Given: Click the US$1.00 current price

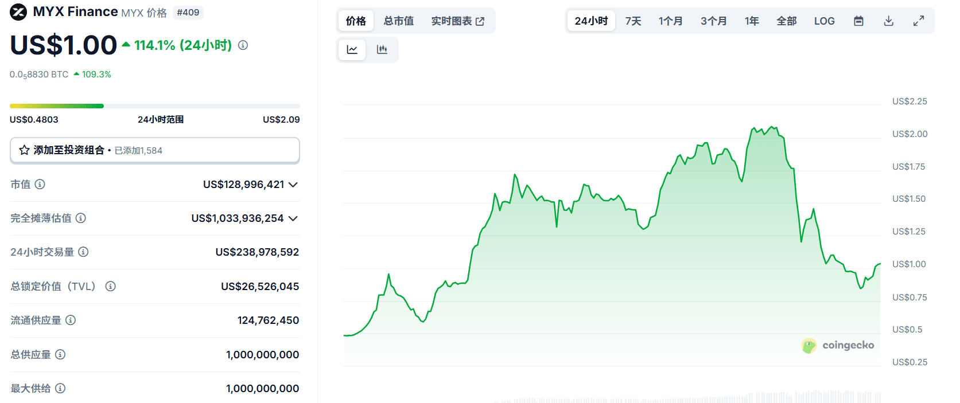Looking at the screenshot, I should click(x=64, y=45).
